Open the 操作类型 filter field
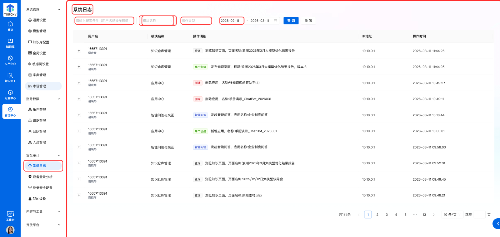Image resolution: width=500 pixels, height=237 pixels. click(x=196, y=21)
